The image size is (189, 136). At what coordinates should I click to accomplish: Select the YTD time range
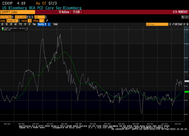tap(20, 24)
